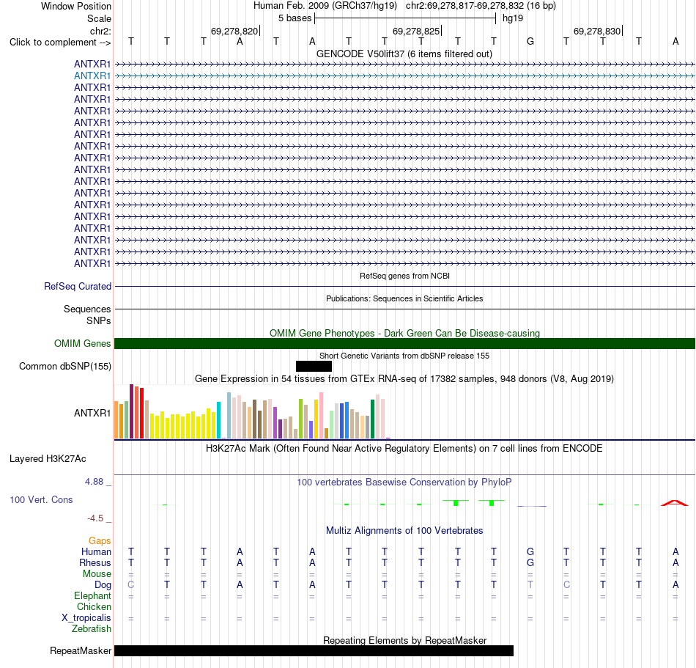Image resolution: width=696 pixels, height=668 pixels.
Task: Click the '5 bases' scale bar
Action: (x=405, y=18)
